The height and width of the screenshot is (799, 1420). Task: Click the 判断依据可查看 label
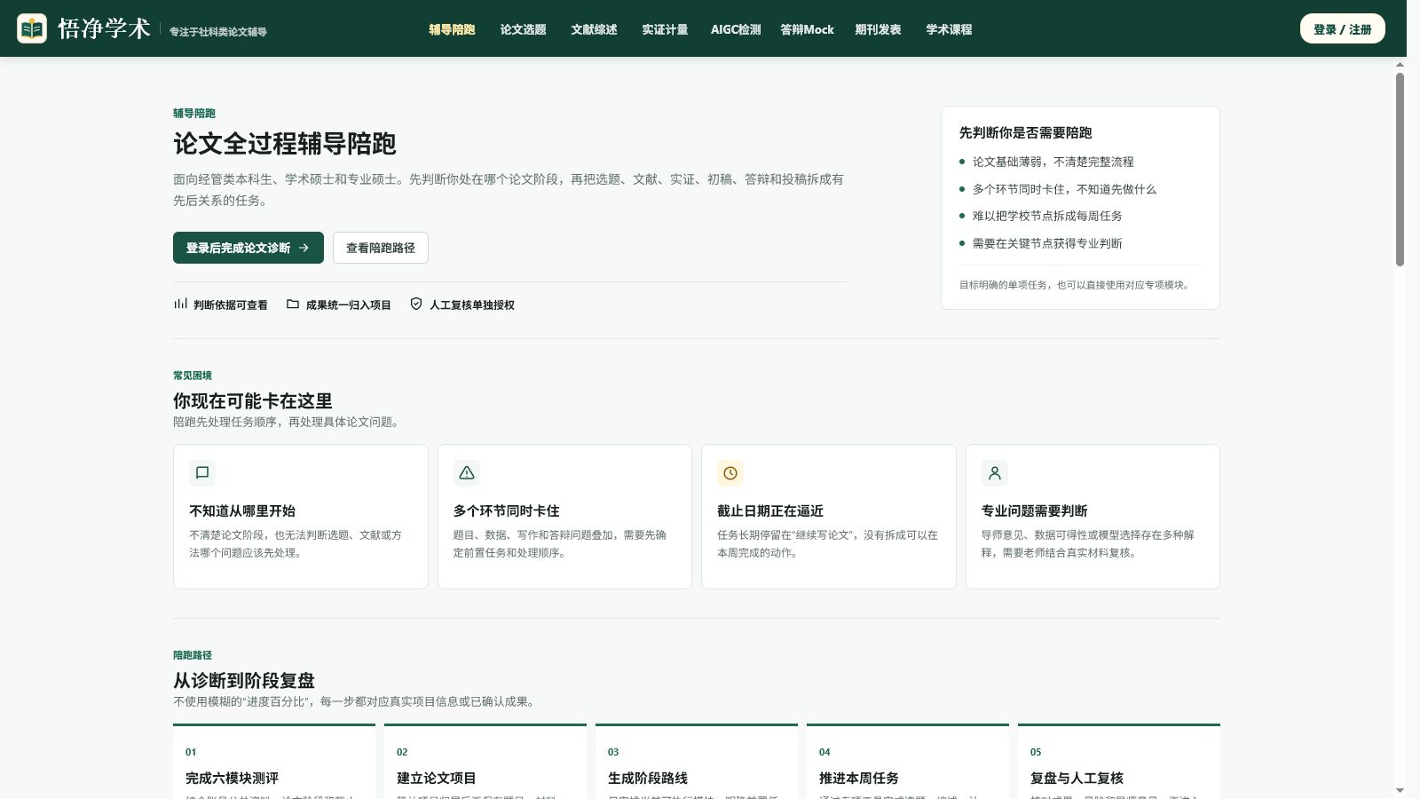pos(230,305)
